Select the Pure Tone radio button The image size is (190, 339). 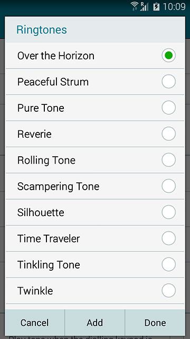tap(169, 108)
